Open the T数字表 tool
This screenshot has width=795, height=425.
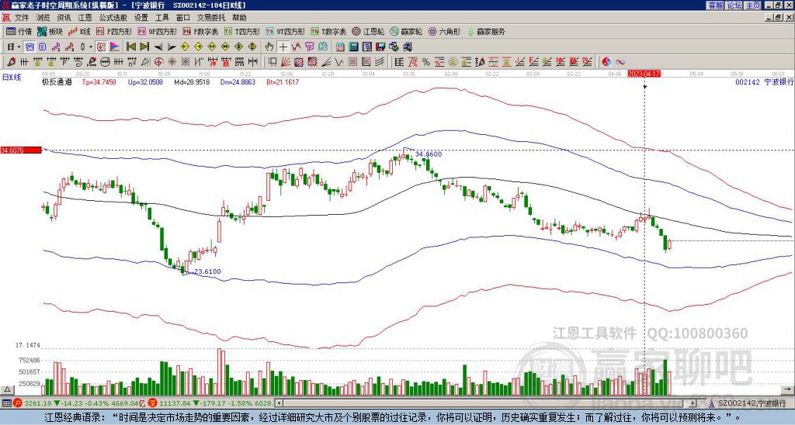[328, 31]
